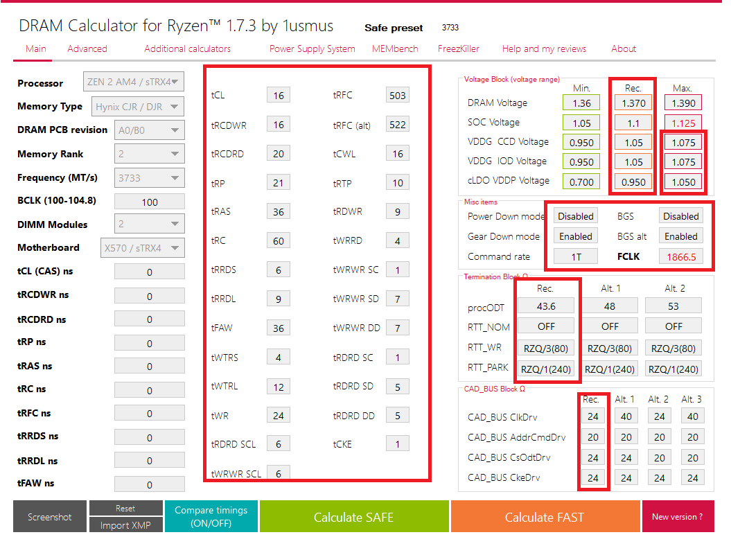This screenshot has height=546, width=731.
Task: Open the Additional calculators tab
Action: (x=187, y=49)
